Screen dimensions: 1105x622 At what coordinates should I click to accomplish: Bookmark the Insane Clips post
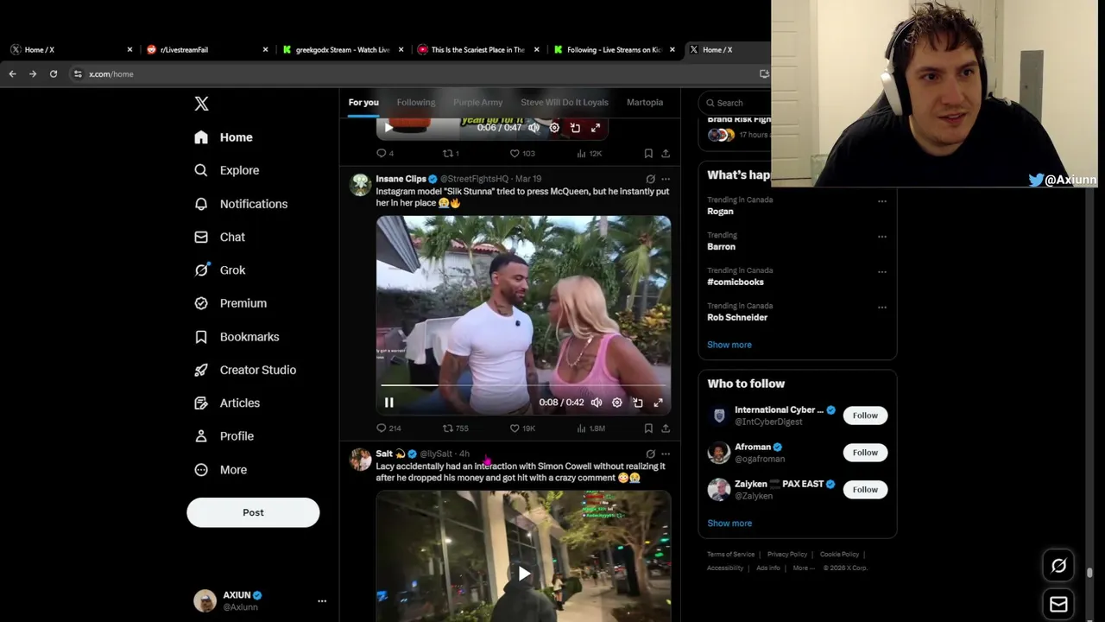[648, 428]
